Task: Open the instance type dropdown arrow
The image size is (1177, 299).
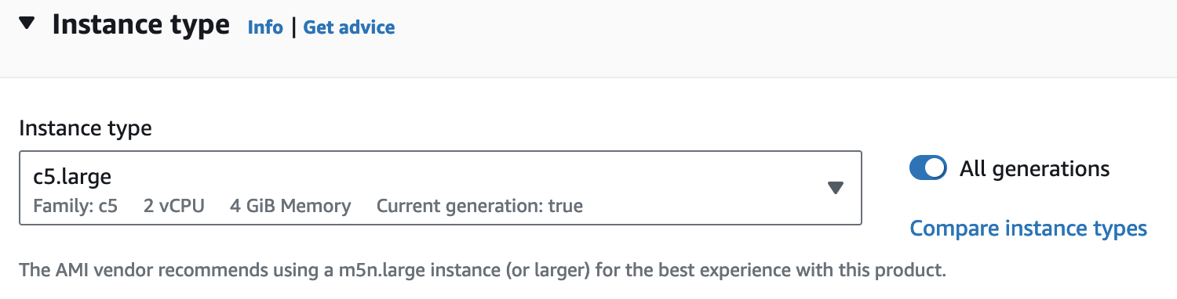Action: tap(836, 188)
